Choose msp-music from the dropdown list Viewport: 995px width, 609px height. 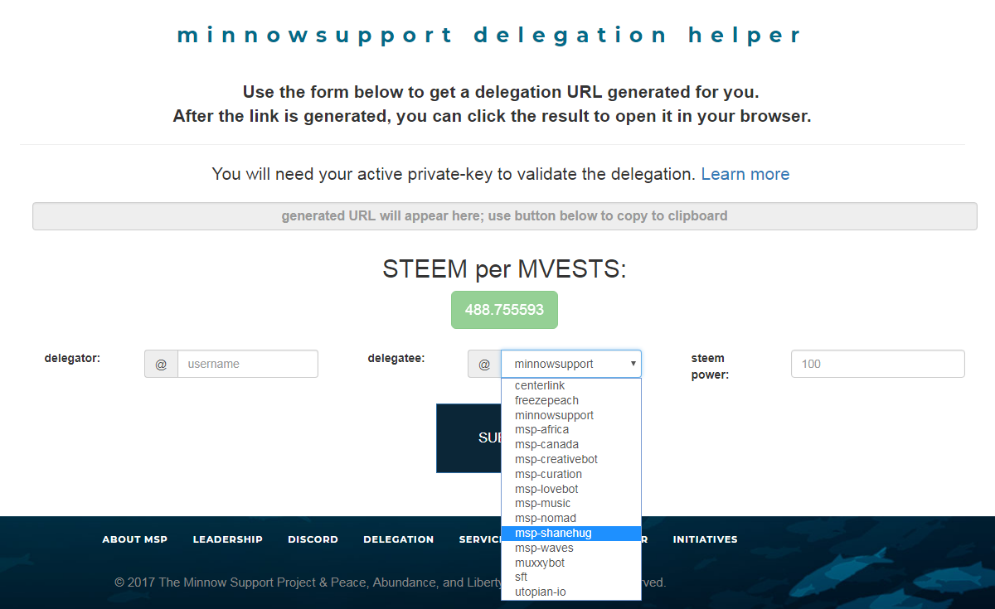[x=571, y=504]
